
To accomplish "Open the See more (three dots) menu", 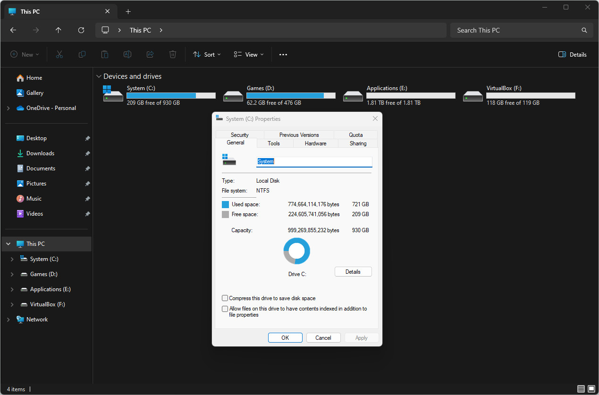I will (x=283, y=55).
